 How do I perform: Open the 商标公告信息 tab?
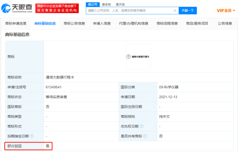[x=74, y=24]
